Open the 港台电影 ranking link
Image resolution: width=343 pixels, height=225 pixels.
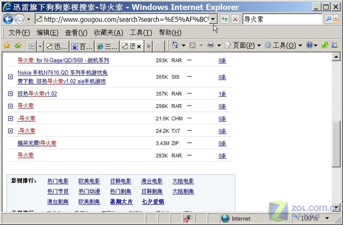point(152,181)
